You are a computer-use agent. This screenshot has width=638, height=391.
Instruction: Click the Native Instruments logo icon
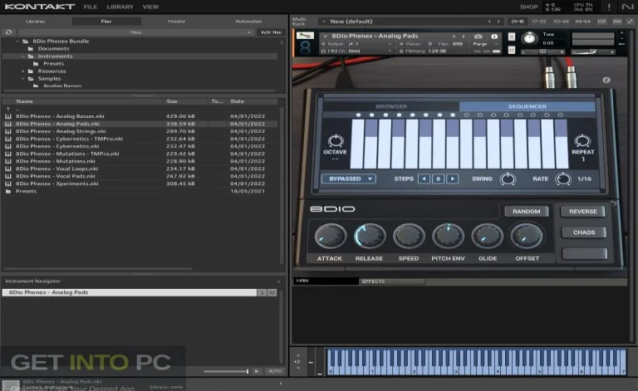click(627, 7)
